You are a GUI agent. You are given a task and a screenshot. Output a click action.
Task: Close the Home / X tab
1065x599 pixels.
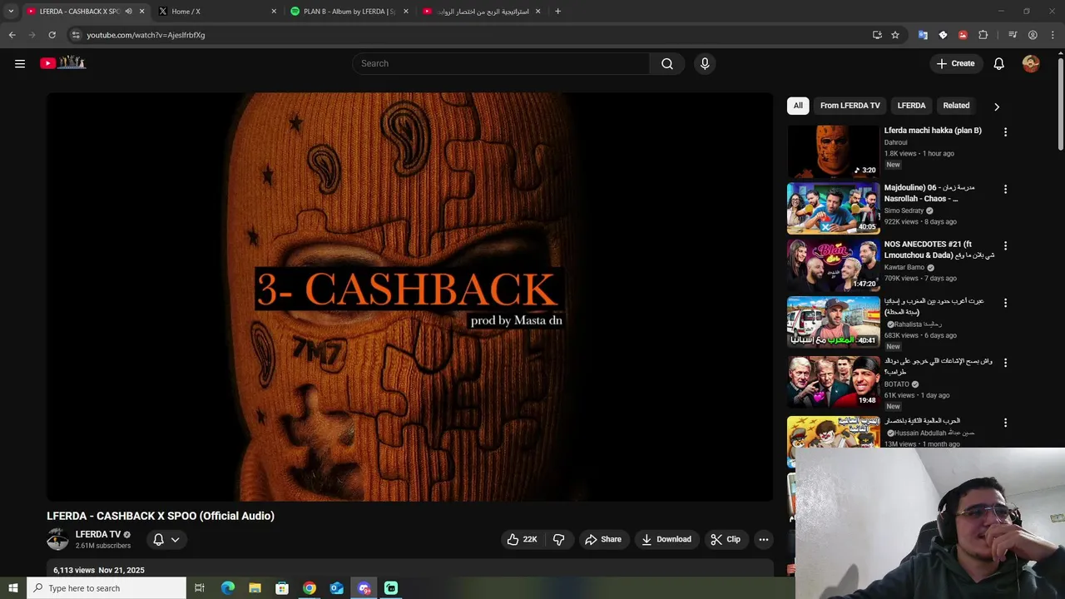(x=274, y=12)
